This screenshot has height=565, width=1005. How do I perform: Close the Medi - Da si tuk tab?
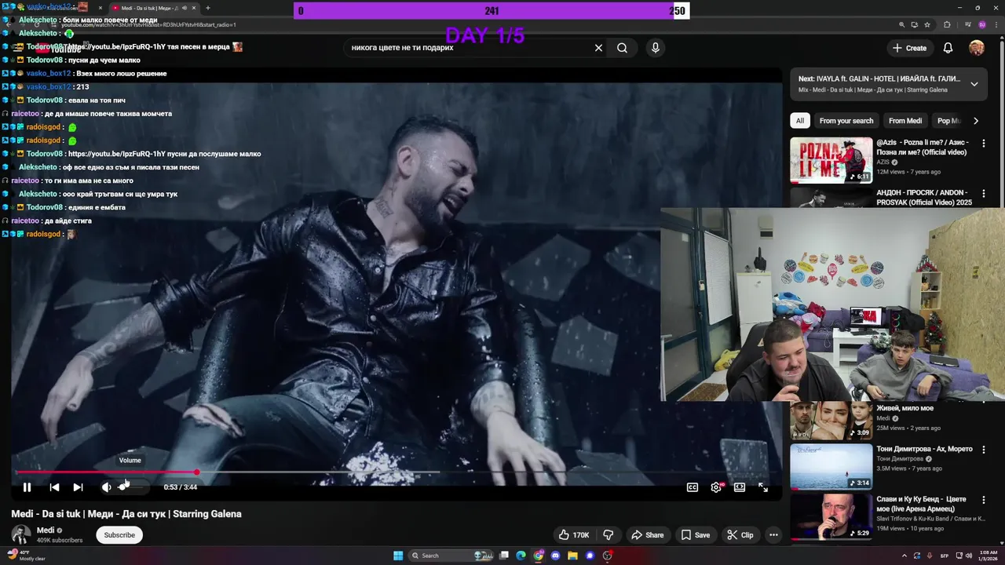(x=194, y=8)
